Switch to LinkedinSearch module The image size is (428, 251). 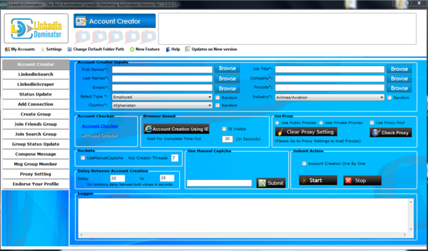35,74
